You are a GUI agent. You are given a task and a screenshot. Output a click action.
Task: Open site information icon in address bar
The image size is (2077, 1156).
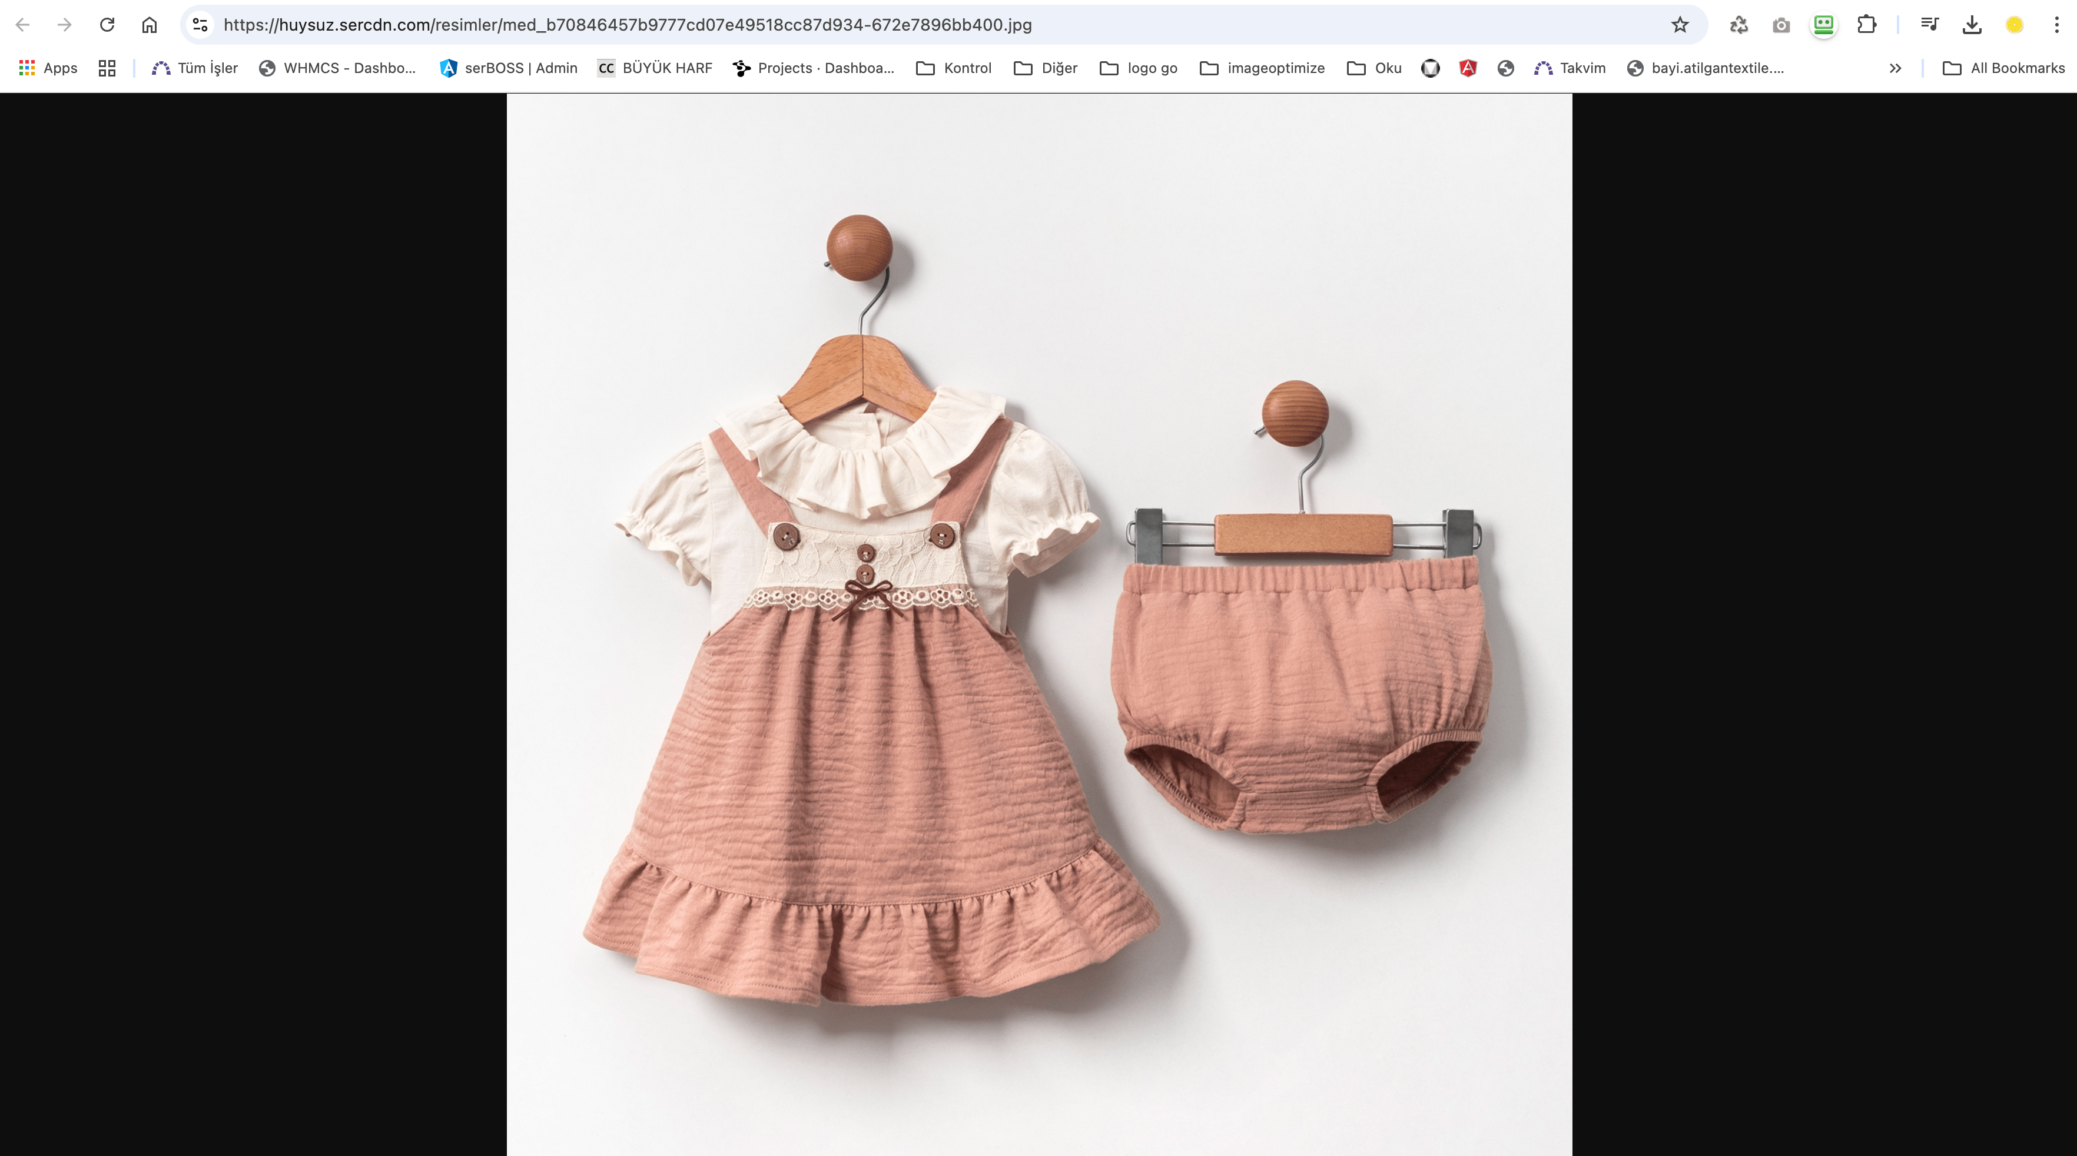(201, 25)
